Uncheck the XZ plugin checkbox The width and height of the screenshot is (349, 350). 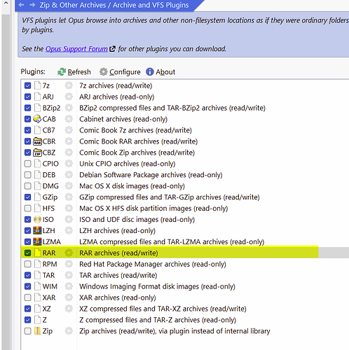pos(27,309)
